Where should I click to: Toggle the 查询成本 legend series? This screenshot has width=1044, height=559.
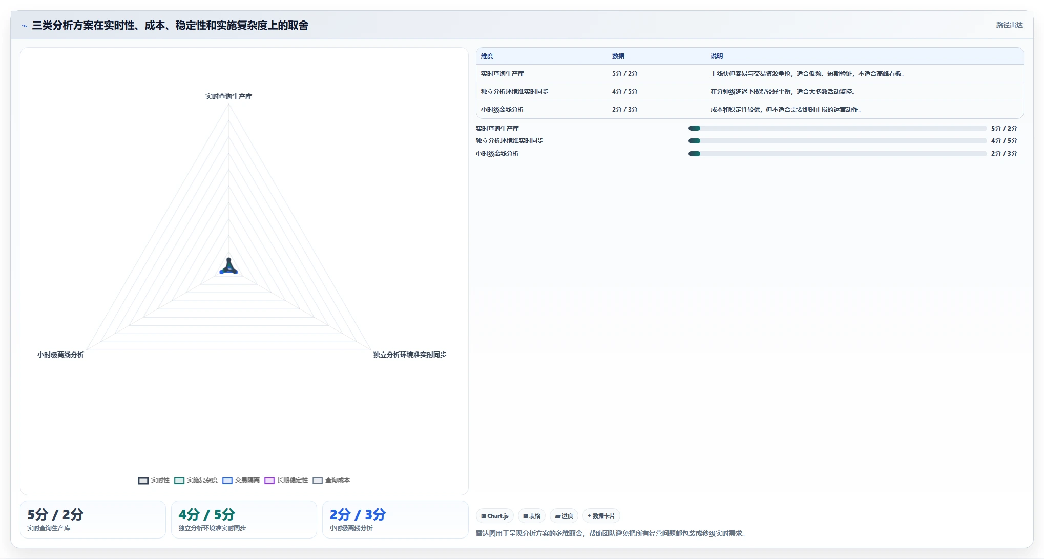click(331, 480)
